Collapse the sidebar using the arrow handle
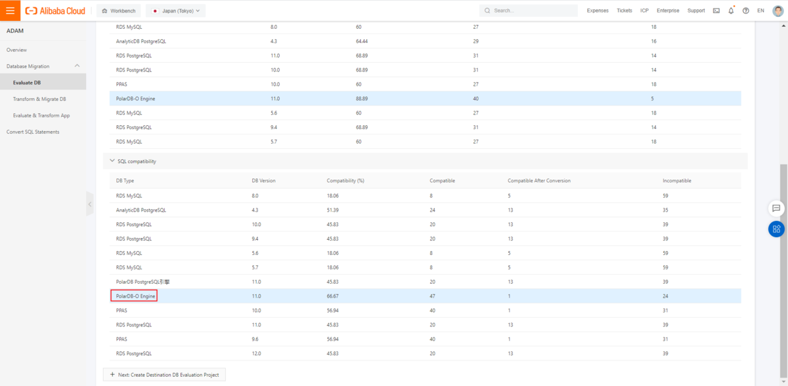This screenshot has width=788, height=386. click(x=90, y=204)
